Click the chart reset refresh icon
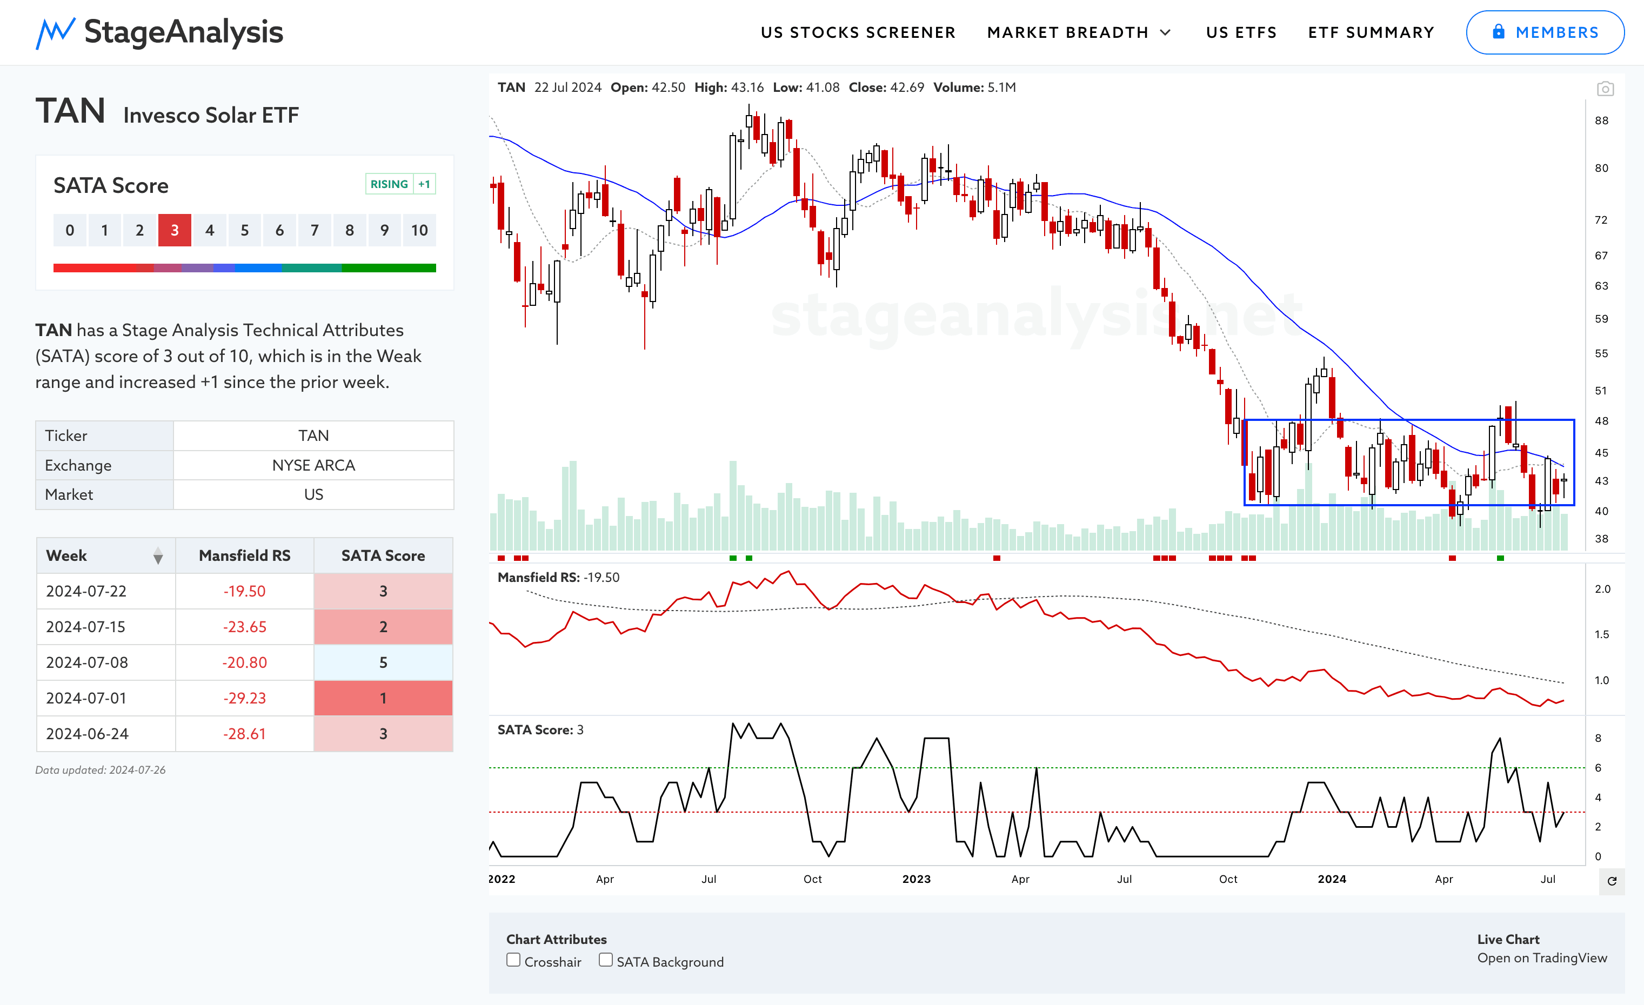 [x=1612, y=881]
